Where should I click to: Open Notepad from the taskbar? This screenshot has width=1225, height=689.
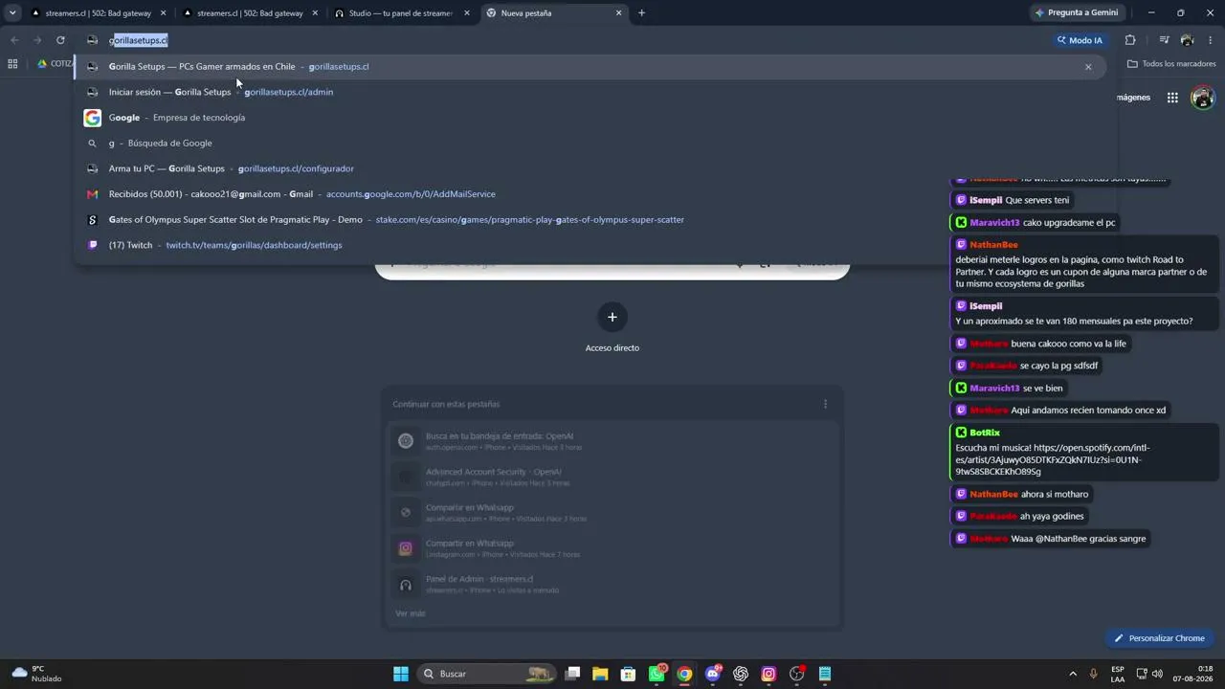pos(825,674)
